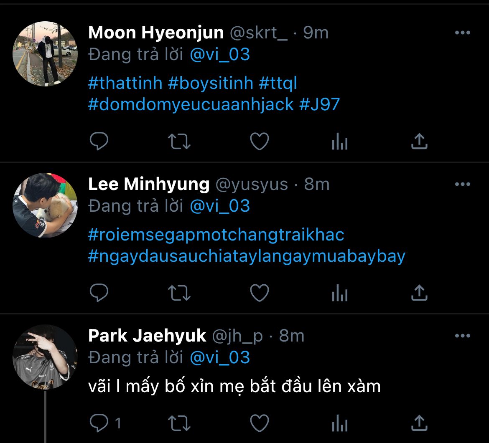This screenshot has width=489, height=443.
Task: Open @vi_03 mention in Park Jaehyuk's reply
Action: pyautogui.click(x=220, y=357)
